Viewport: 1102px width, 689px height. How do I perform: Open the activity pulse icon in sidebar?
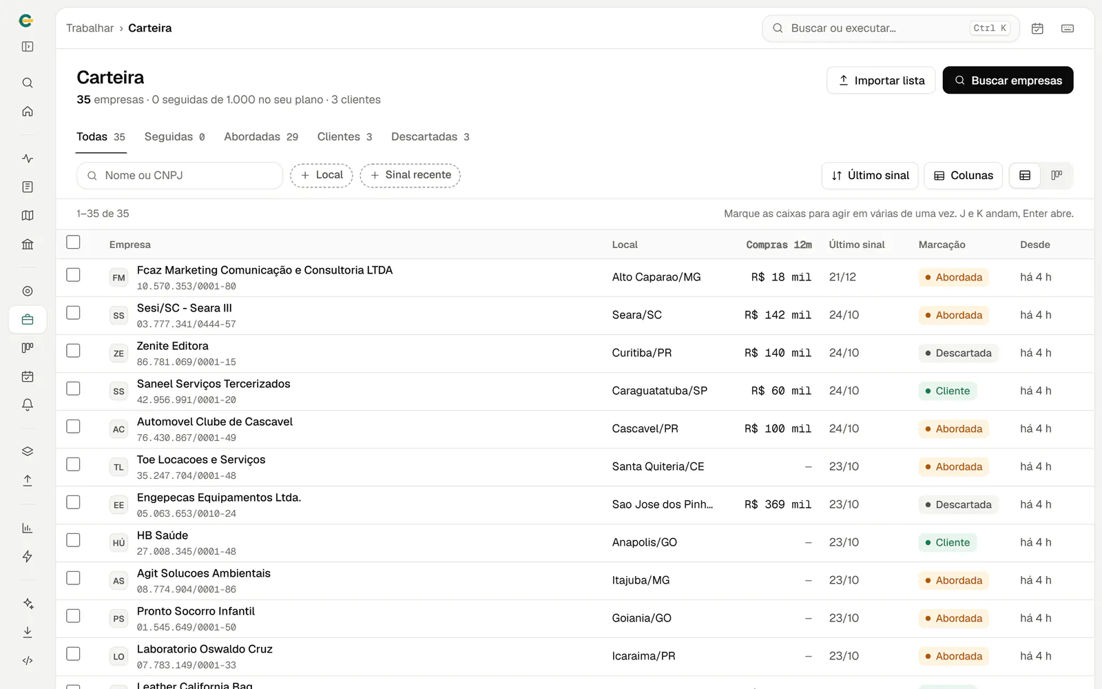tap(28, 158)
